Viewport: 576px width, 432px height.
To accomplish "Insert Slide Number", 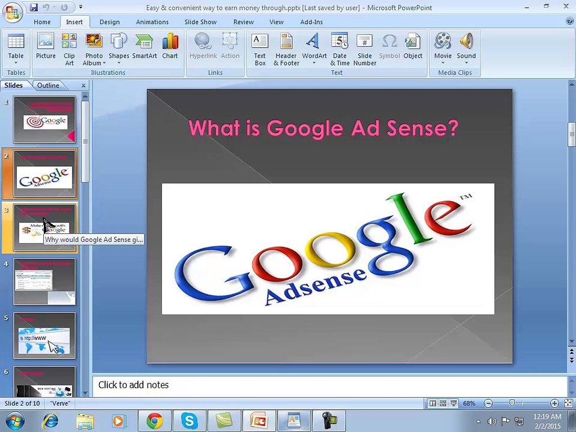I will [365, 49].
